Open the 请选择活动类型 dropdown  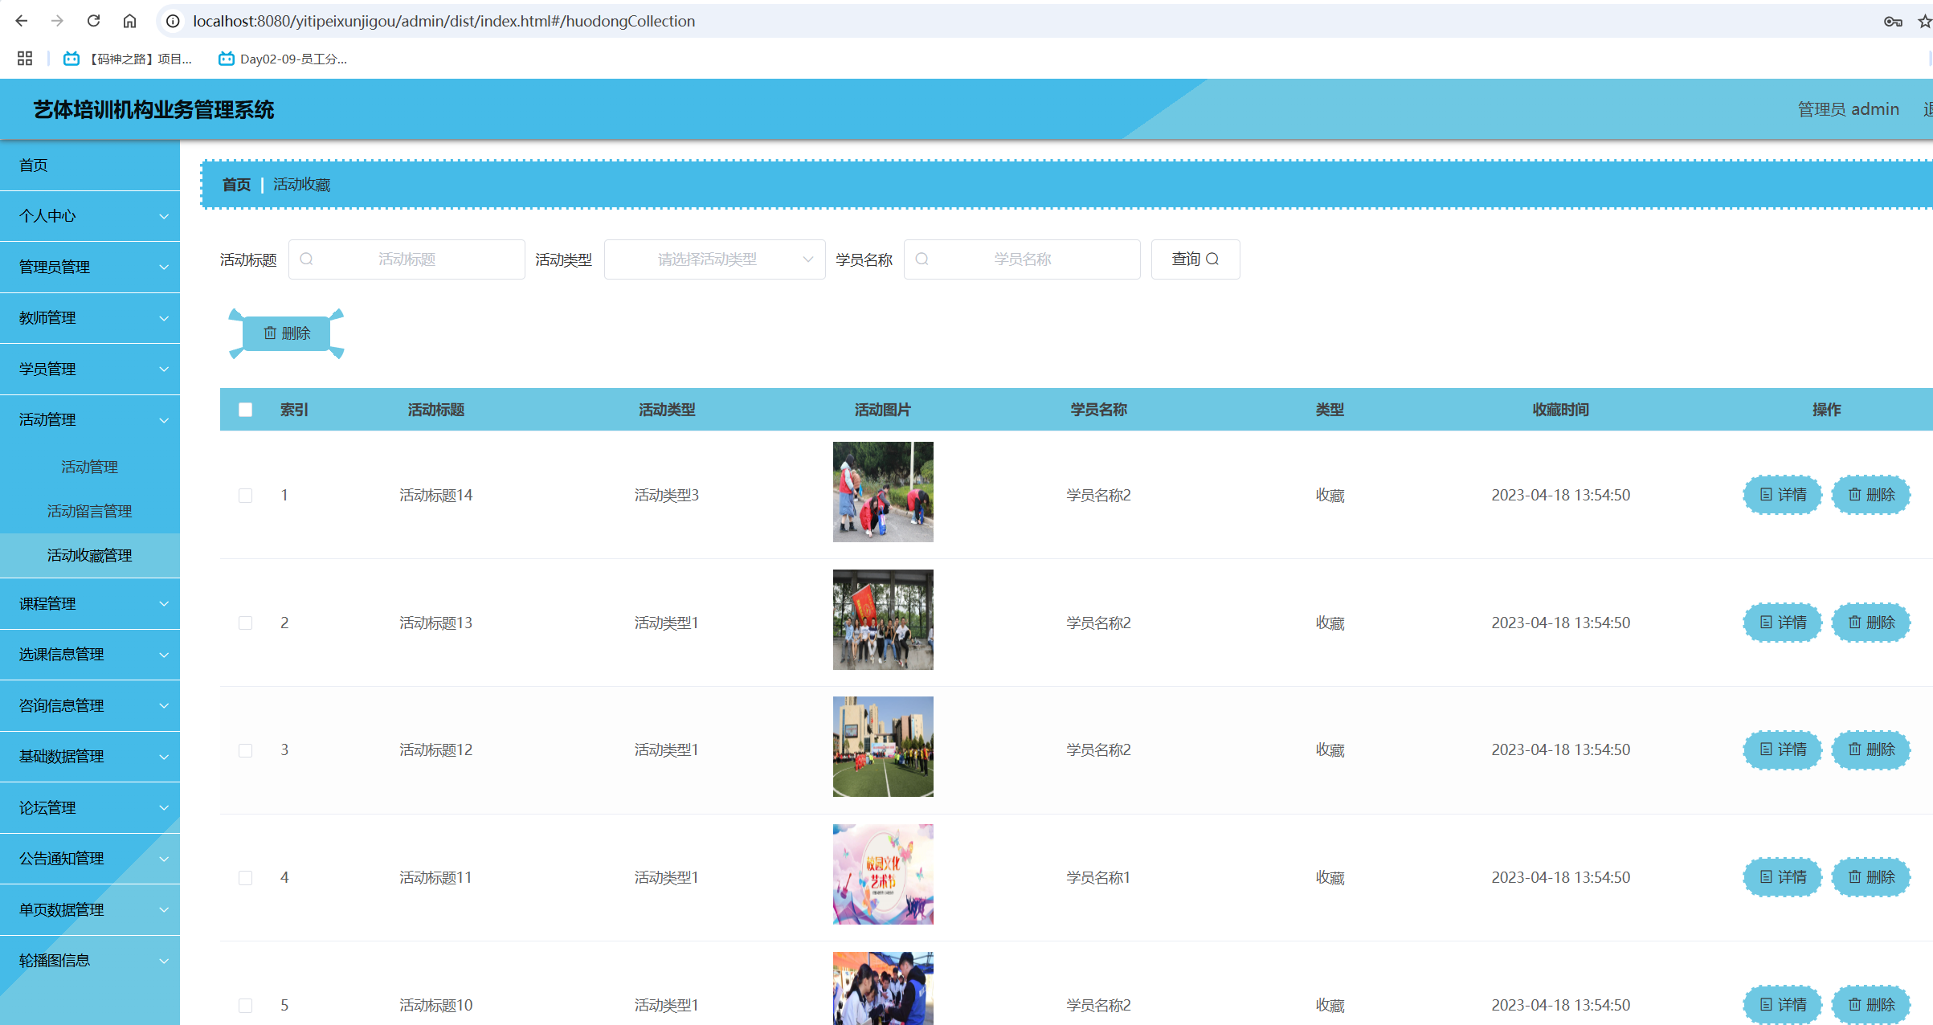(x=714, y=259)
